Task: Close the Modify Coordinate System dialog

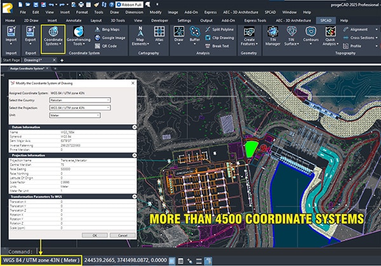Action: pyautogui.click(x=133, y=83)
